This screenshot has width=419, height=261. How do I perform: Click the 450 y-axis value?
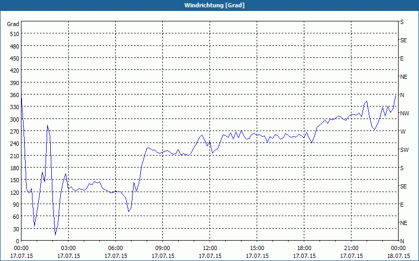15,58
